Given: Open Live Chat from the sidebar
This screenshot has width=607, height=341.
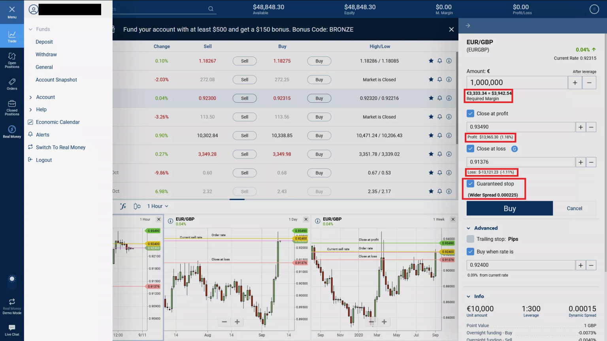Looking at the screenshot, I should tap(12, 330).
